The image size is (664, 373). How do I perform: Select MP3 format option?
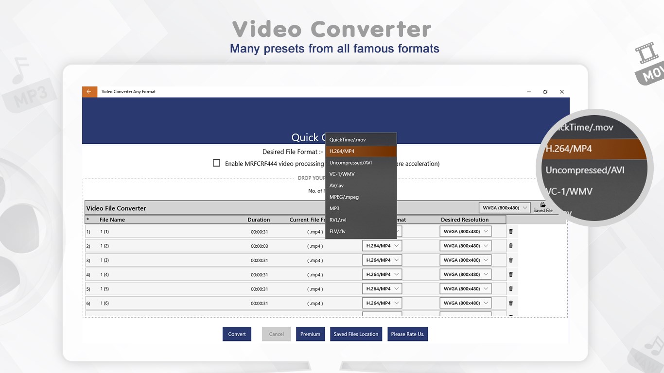point(361,208)
